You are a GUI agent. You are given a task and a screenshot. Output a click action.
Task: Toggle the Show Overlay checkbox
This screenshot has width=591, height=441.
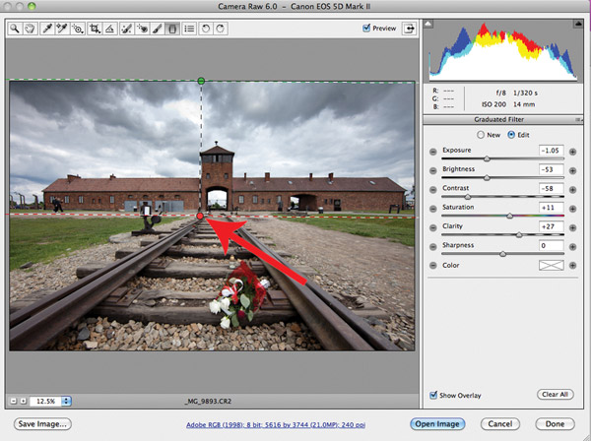click(x=433, y=395)
